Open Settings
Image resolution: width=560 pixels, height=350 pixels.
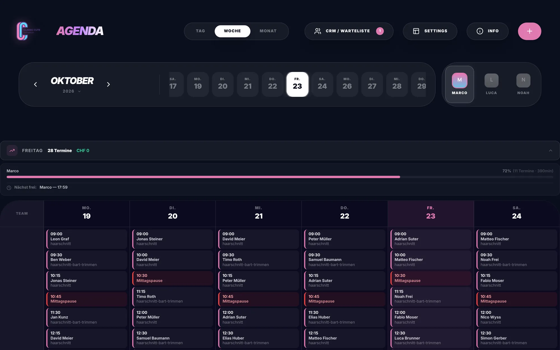[430, 31]
